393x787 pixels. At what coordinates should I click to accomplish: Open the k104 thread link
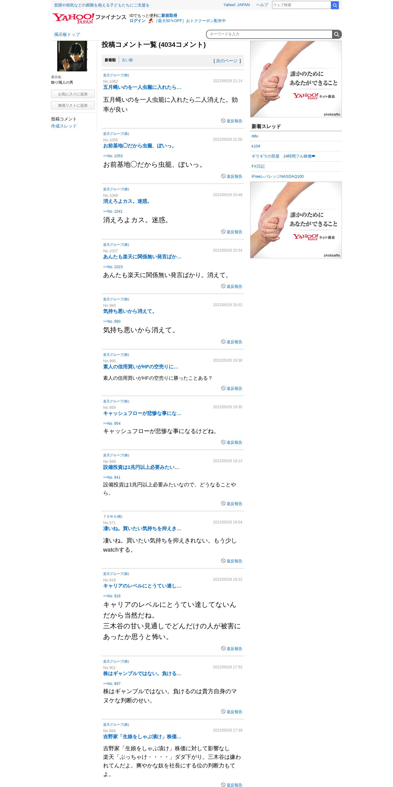coord(256,146)
